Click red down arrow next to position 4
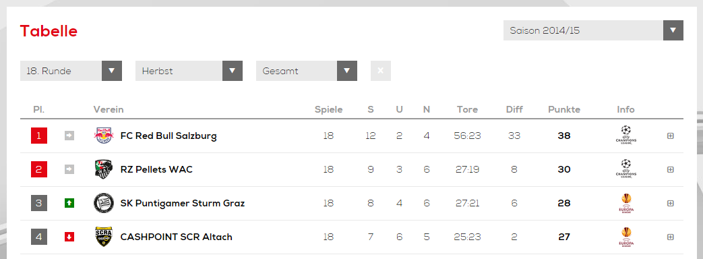This screenshot has width=703, height=259. click(69, 237)
